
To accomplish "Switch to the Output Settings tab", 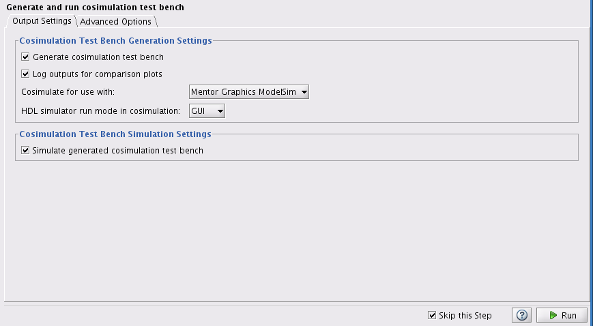I will [x=42, y=21].
